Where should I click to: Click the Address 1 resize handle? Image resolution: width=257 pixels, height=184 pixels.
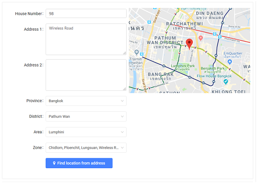125,53
